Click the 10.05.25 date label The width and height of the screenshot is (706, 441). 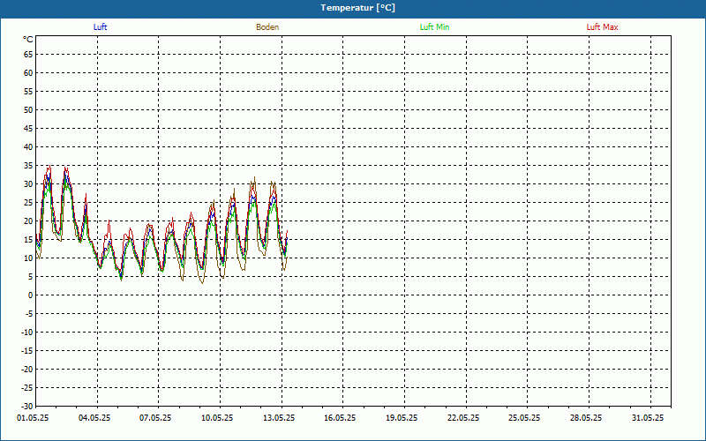[x=217, y=418]
